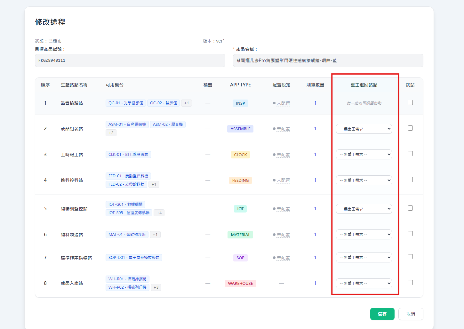Expand the rework dropdown for 成品入庫站

pos(364,283)
